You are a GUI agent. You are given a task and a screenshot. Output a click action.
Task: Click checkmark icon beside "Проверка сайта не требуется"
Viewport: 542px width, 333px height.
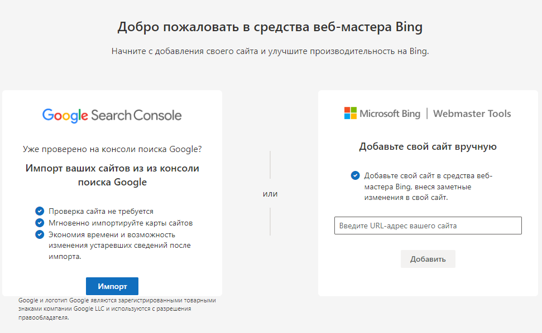(40, 211)
